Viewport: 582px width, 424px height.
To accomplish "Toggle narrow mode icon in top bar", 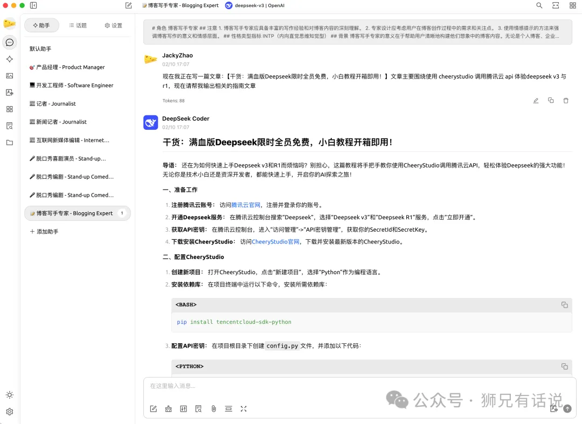I will [556, 5].
